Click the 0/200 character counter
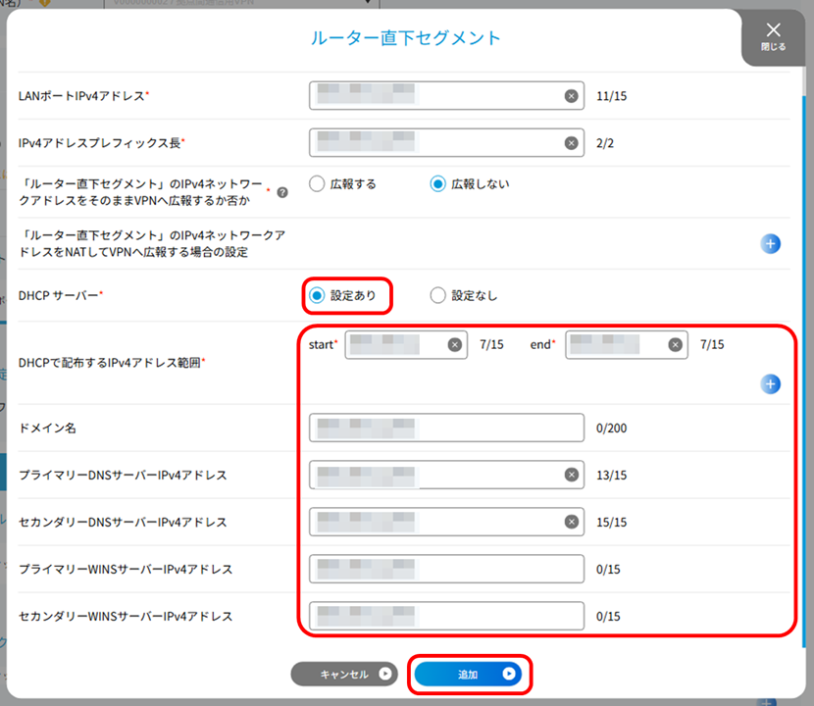This screenshot has width=814, height=706. (x=612, y=429)
